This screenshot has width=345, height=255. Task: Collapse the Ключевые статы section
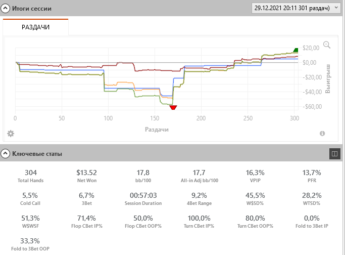click(x=6, y=153)
